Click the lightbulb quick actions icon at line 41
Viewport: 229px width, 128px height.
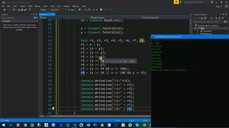point(53,108)
